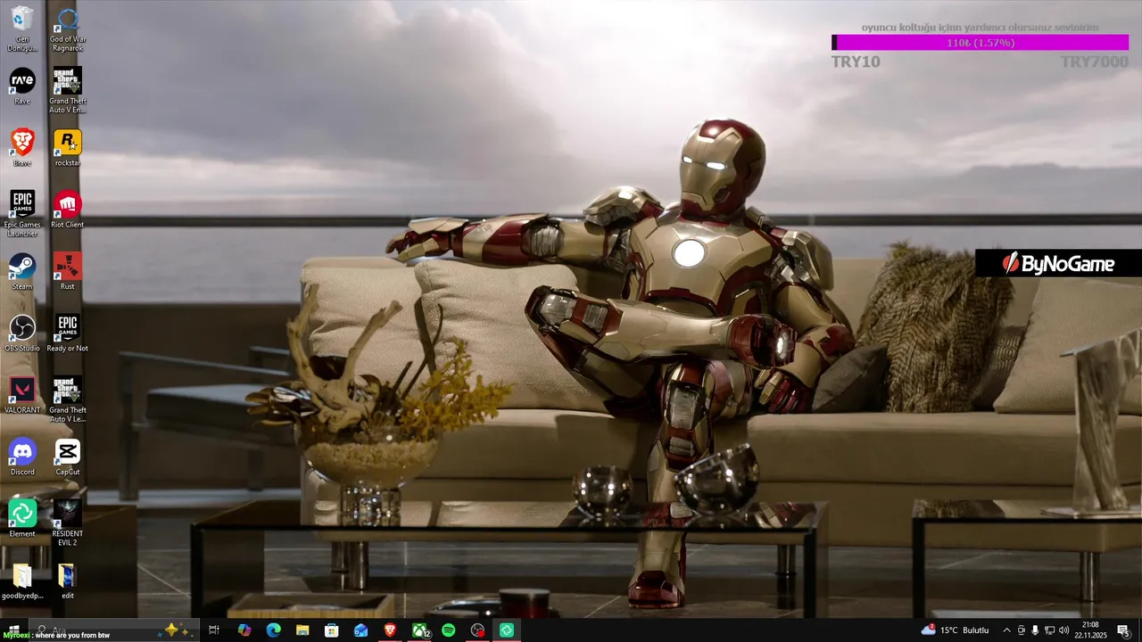Switch to Element in the taskbar
Screen dimensions: 1142x642
tap(507, 630)
